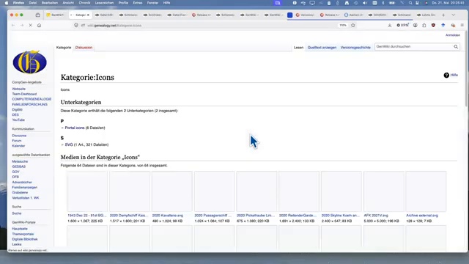The image size is (469, 264).
Task: Click the thumbnail above 2020 Skyline Koeln file
Action: (341, 191)
